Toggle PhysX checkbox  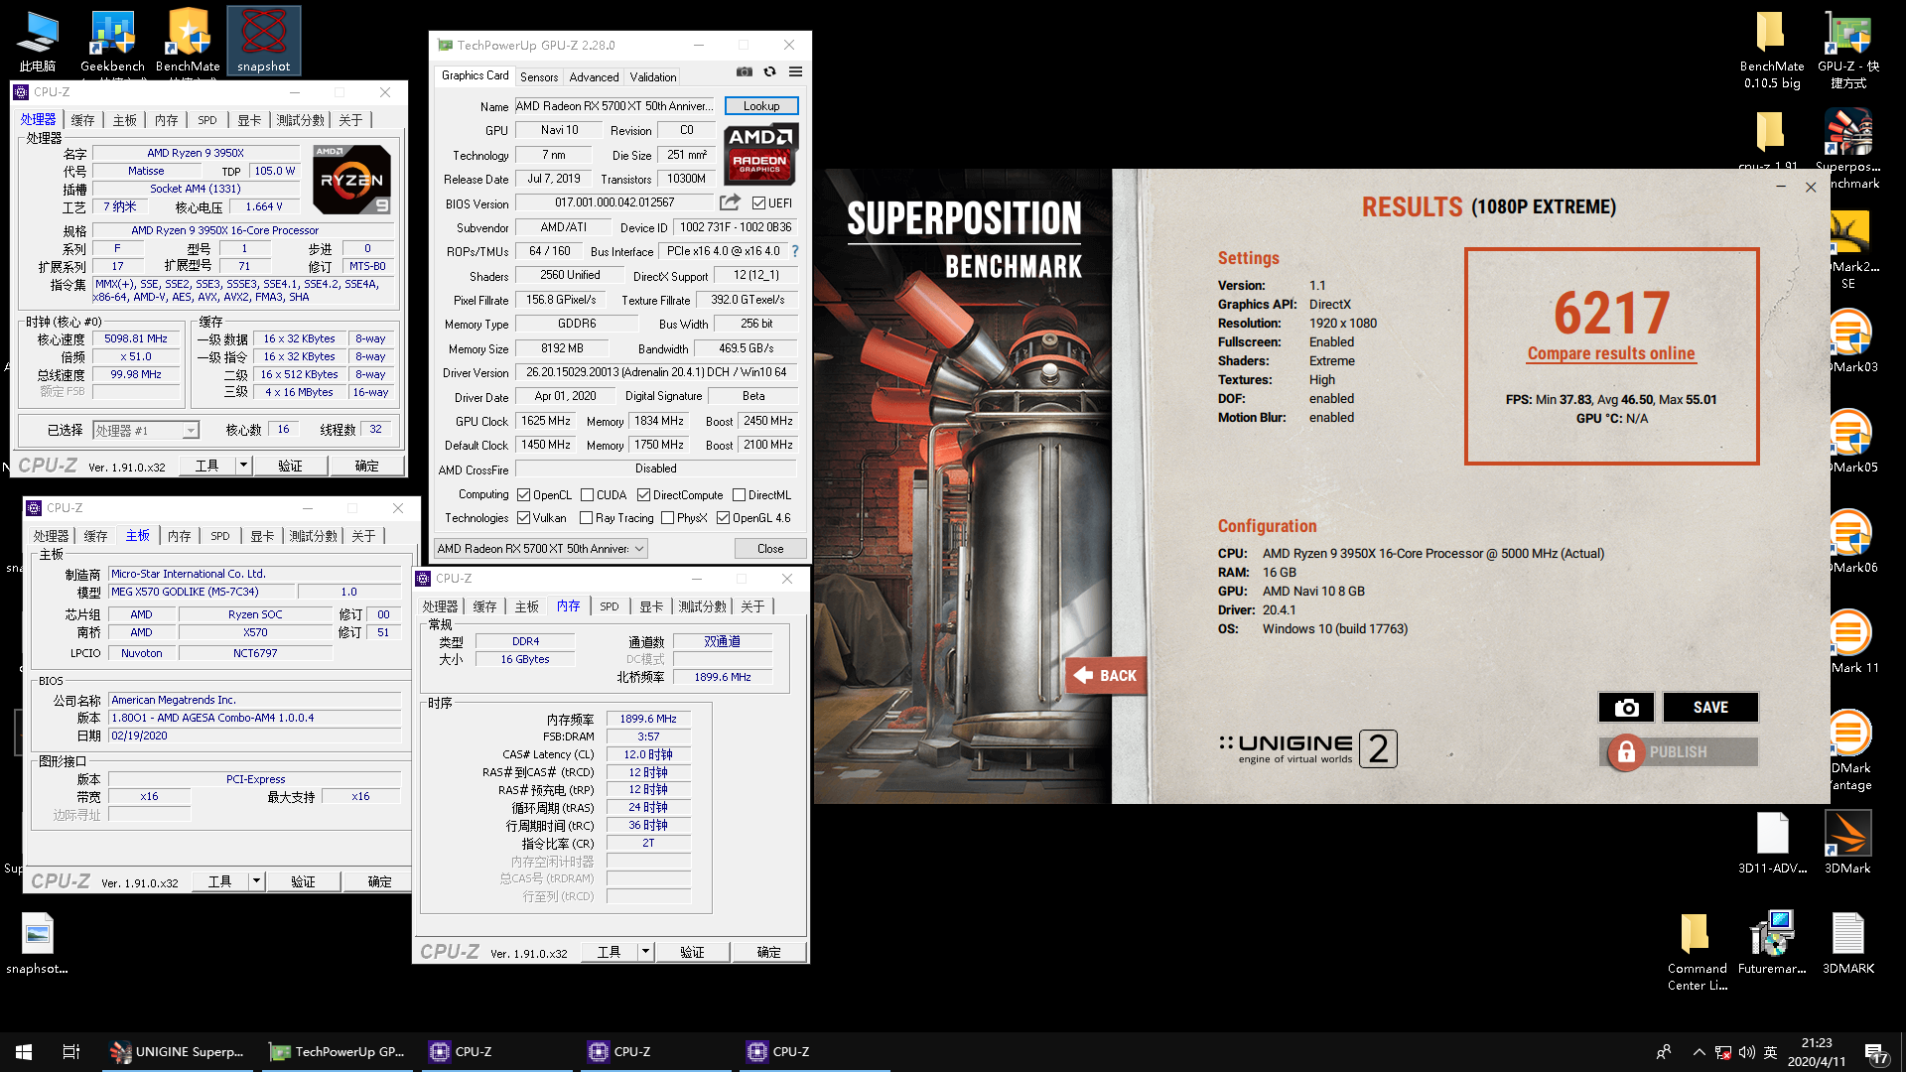tap(668, 517)
